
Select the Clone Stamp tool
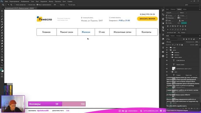pyautogui.click(x=2, y=33)
